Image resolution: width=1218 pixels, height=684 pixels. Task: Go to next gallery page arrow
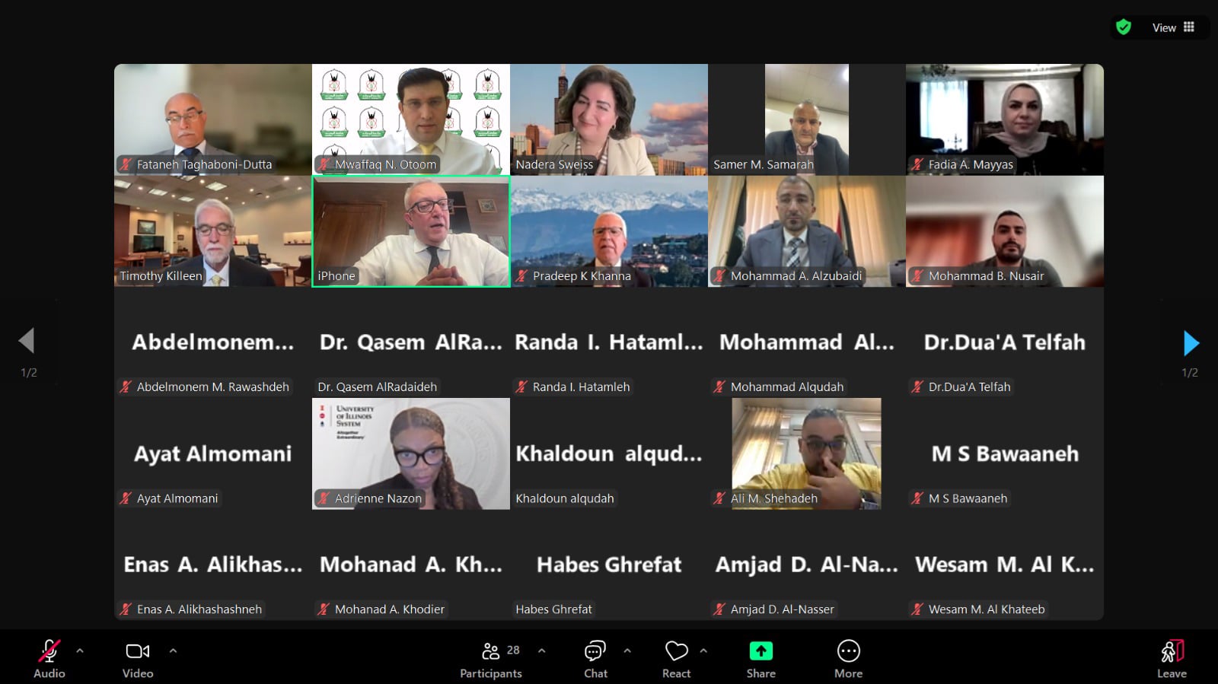pyautogui.click(x=1191, y=342)
